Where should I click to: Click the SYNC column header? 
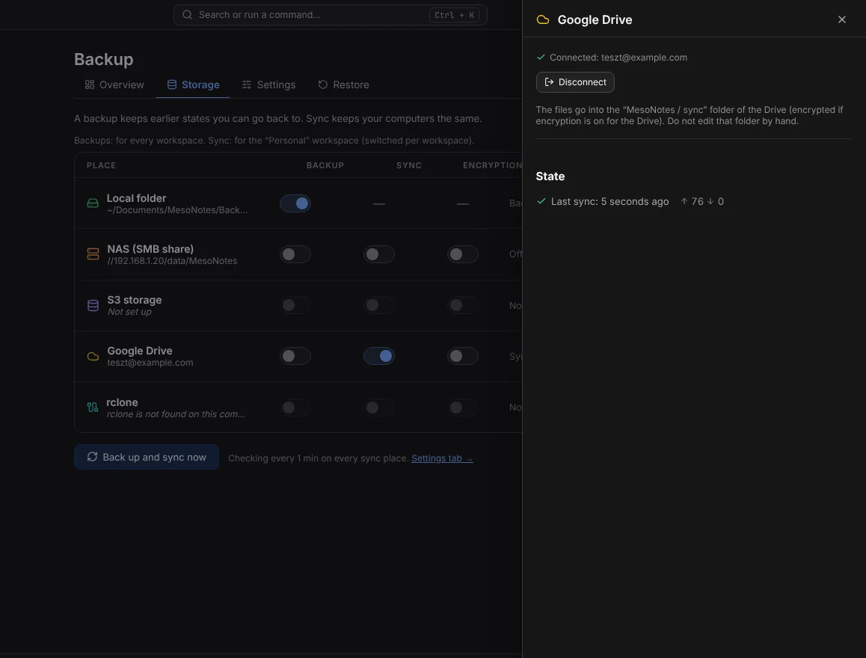(x=409, y=165)
